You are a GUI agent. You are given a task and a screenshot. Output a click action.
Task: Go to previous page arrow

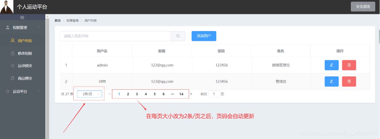pyautogui.click(x=109, y=94)
